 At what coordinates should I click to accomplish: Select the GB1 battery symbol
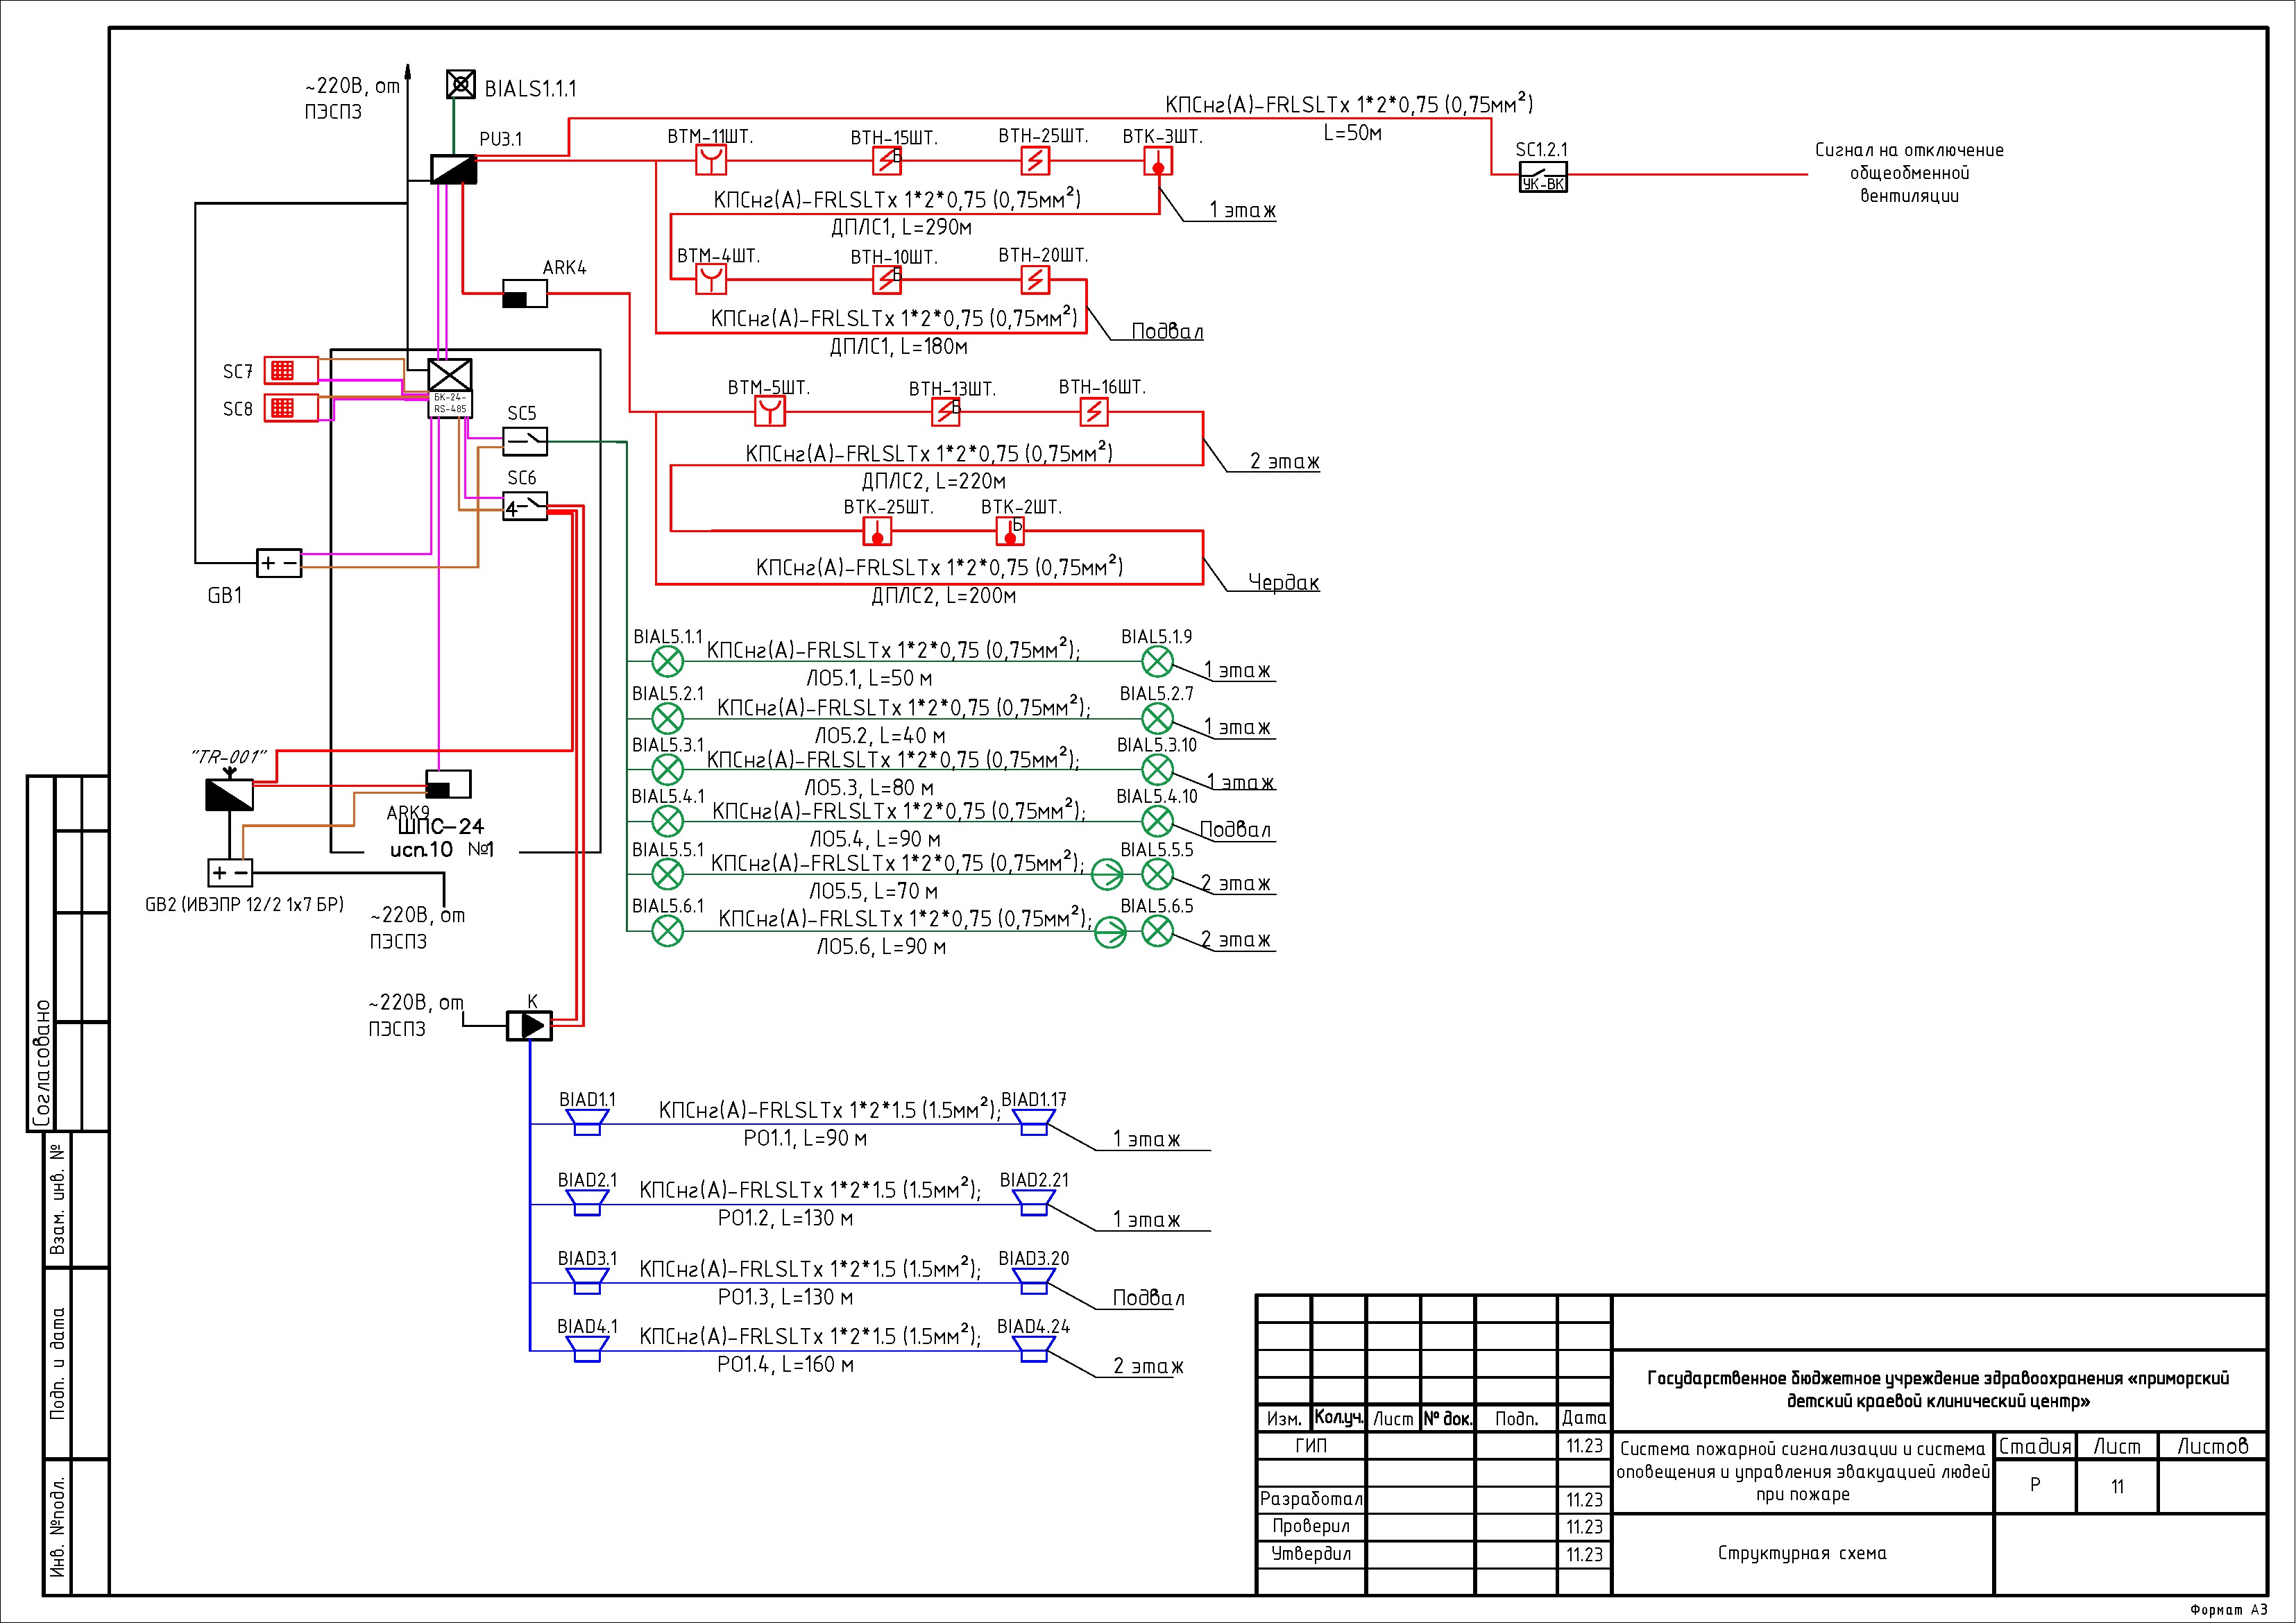279,564
